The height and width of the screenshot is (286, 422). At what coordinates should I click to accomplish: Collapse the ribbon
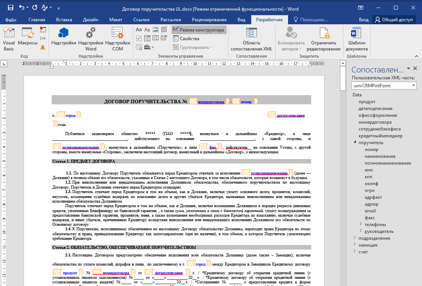tap(416, 56)
